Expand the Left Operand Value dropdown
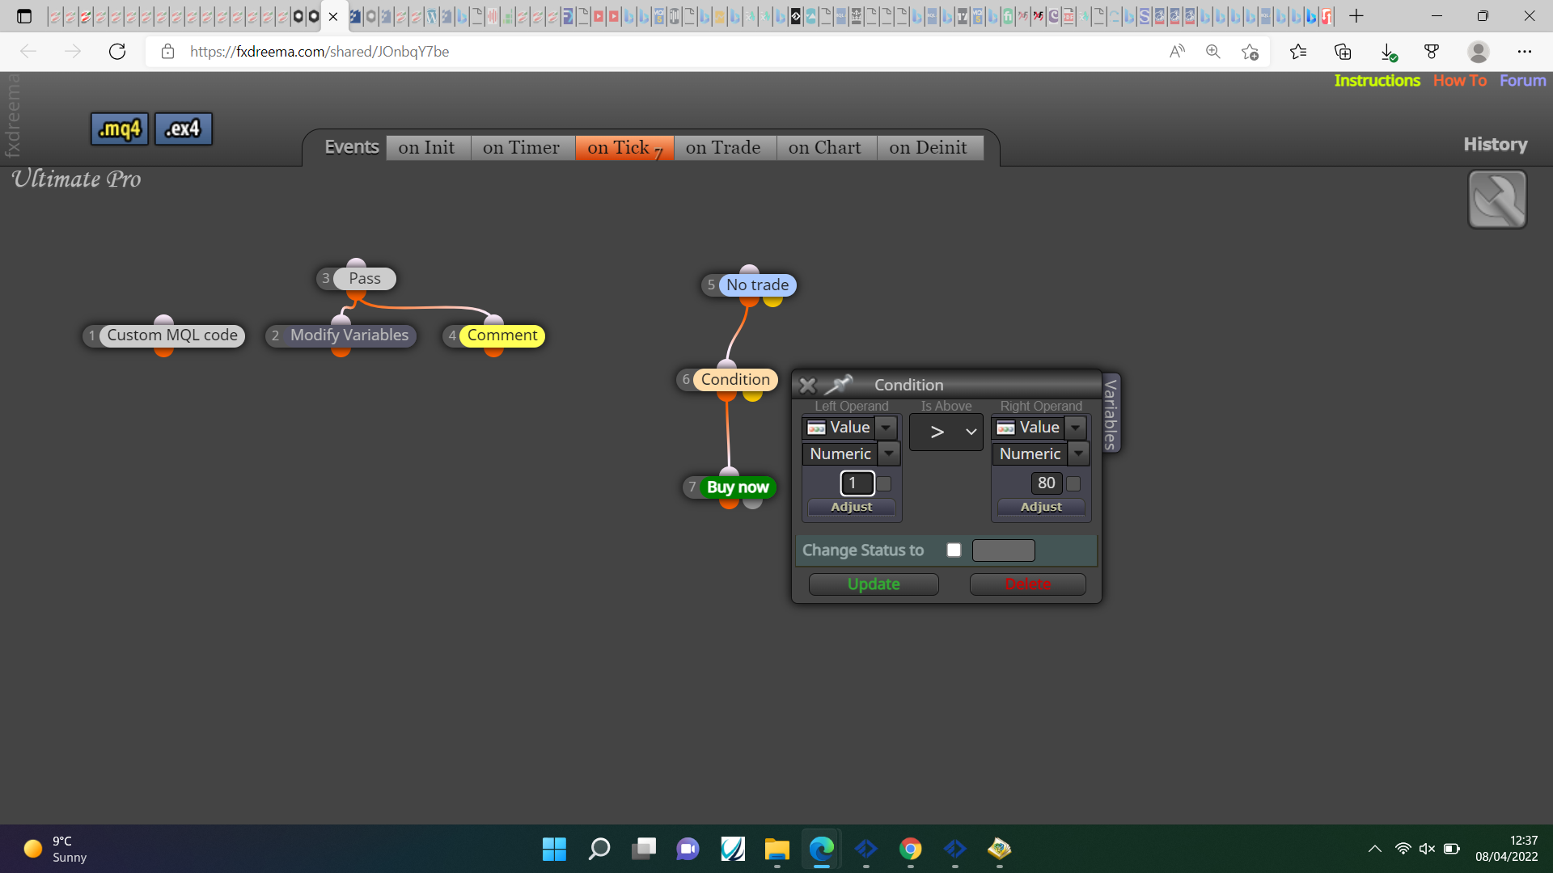1553x873 pixels. coord(887,427)
